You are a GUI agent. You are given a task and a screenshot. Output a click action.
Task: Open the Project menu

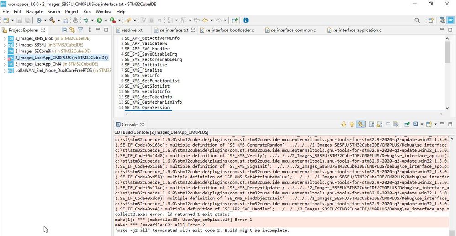pos(72,11)
